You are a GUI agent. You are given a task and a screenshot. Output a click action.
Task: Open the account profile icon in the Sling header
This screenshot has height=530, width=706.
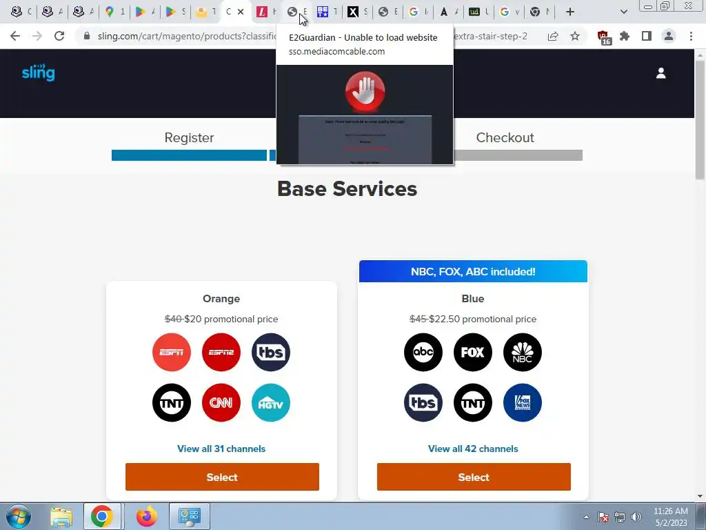[x=660, y=73]
